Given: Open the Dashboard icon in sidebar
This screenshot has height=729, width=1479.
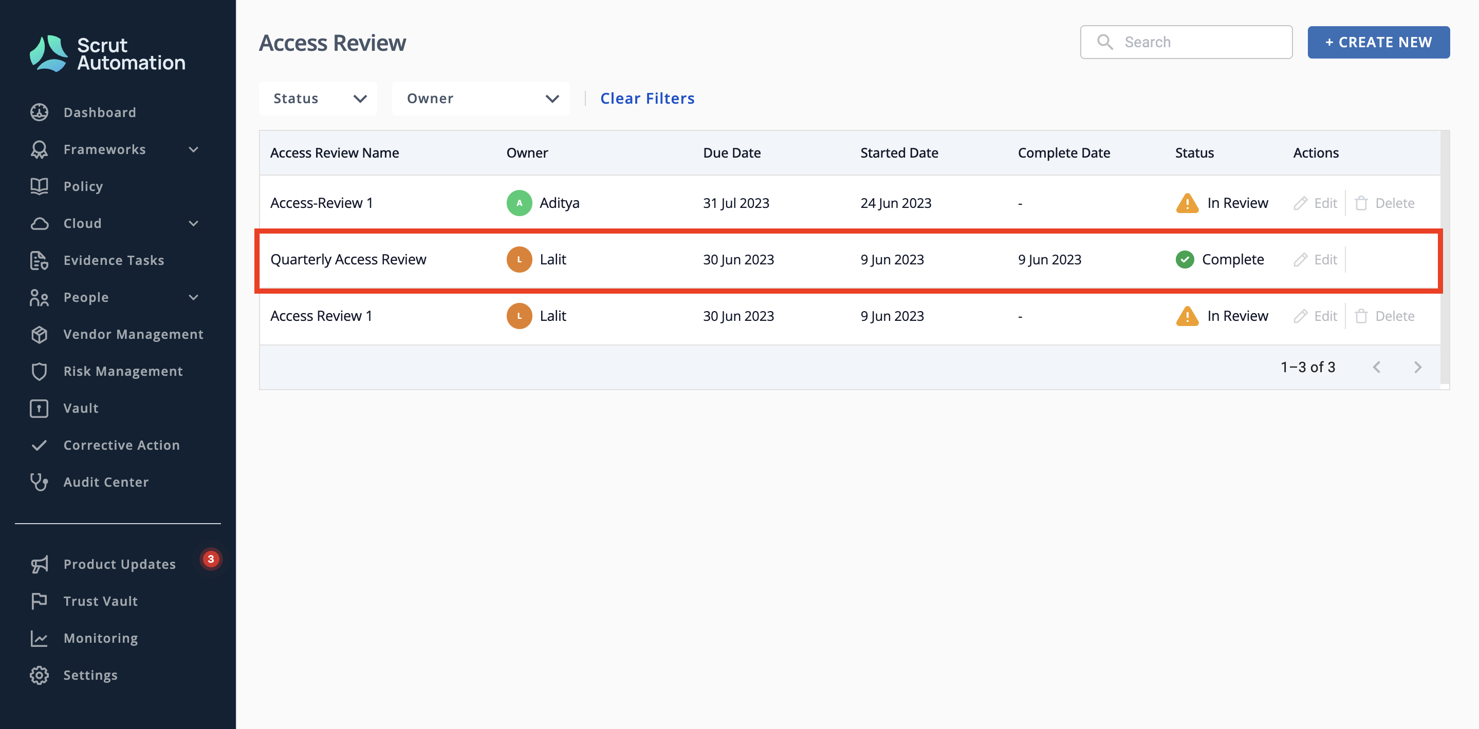Looking at the screenshot, I should [x=39, y=112].
